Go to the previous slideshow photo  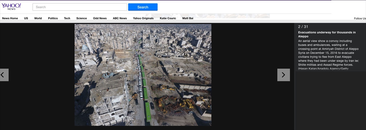click(x=4, y=75)
